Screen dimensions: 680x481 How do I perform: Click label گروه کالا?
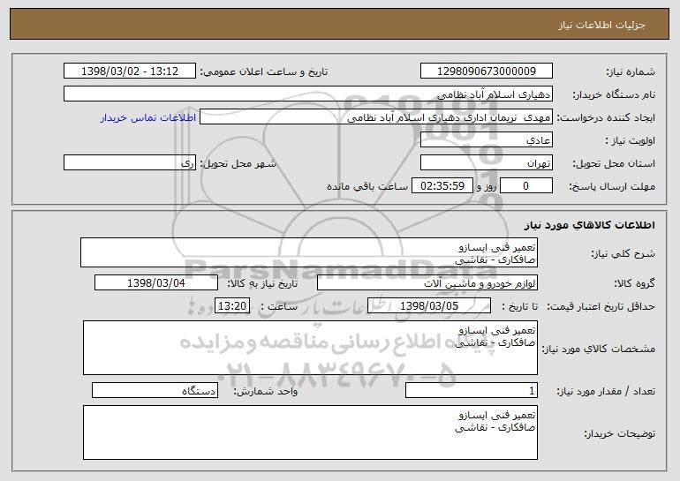634,284
